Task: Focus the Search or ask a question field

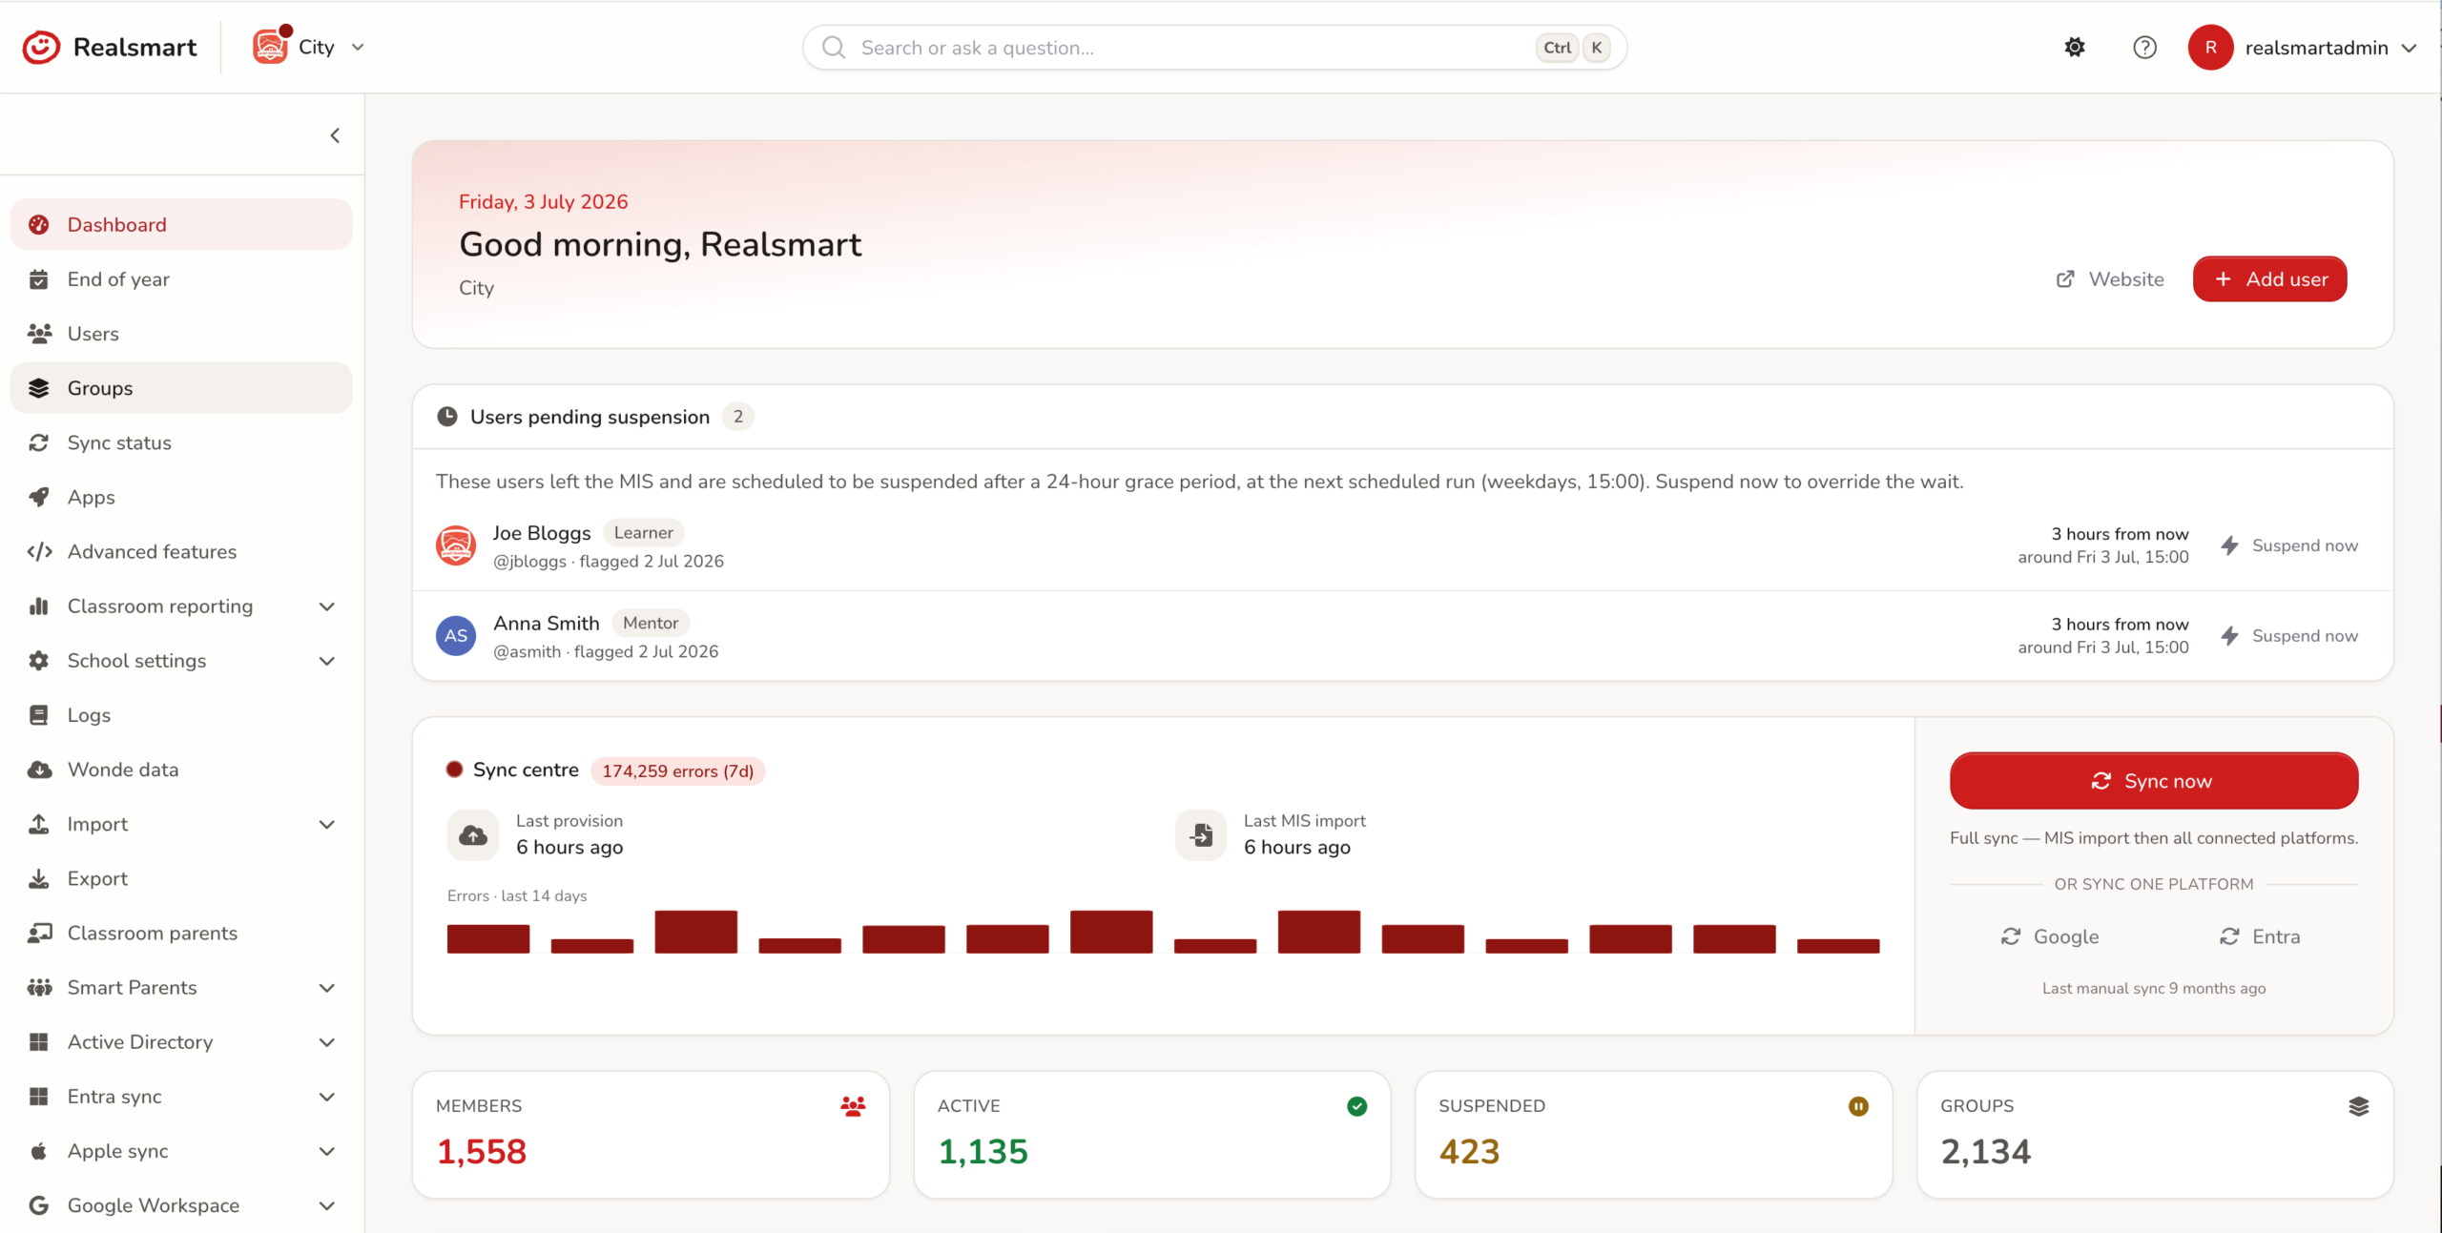Action: coord(1214,47)
